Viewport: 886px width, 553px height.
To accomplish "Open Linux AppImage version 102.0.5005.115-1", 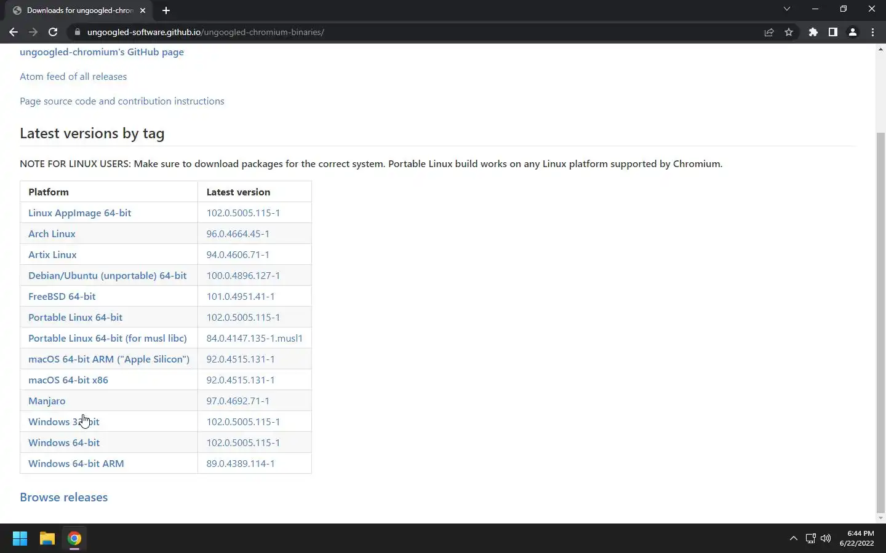I will pos(243,213).
